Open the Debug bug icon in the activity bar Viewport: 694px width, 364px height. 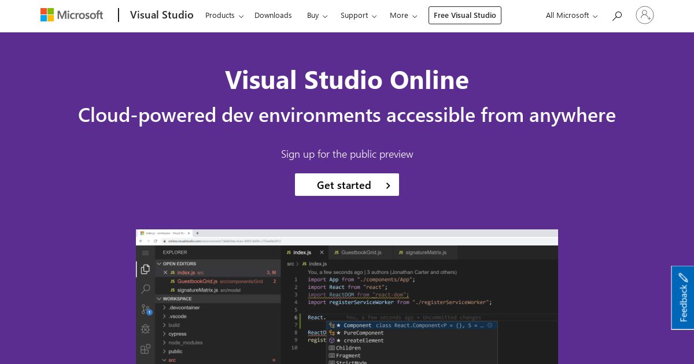click(145, 329)
